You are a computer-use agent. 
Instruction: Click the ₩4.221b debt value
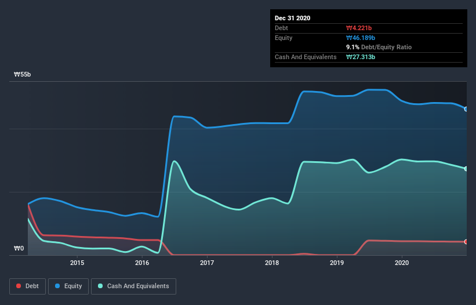coord(359,28)
